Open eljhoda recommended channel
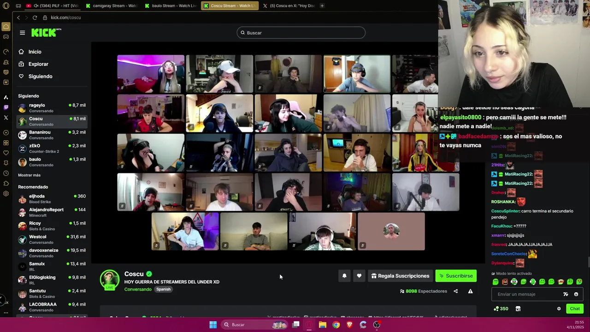Screen dimensions: 590x332 tap(52, 199)
